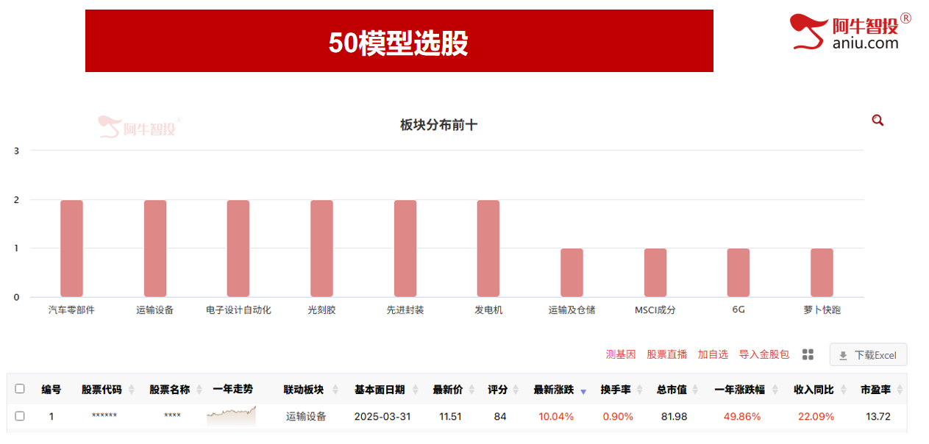Click the 6G bar in chart

738,273
